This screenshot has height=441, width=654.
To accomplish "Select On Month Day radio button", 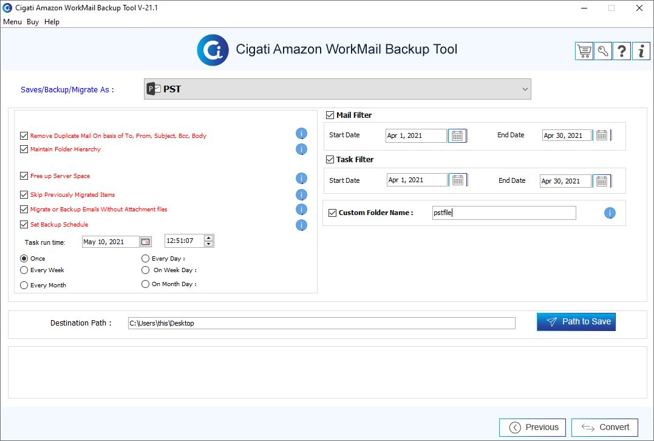I will [145, 284].
